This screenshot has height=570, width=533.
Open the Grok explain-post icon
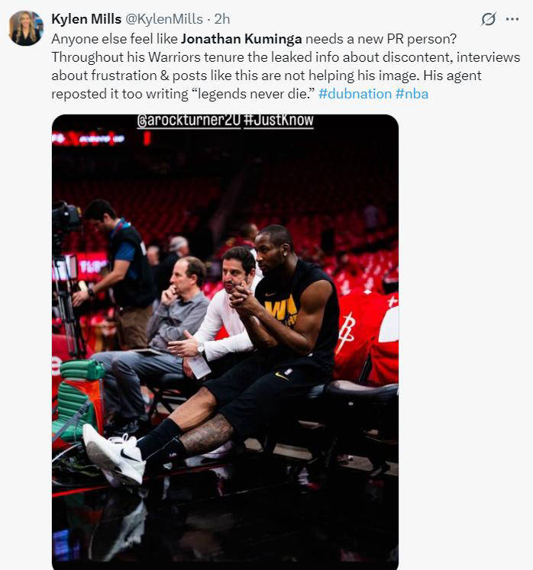pyautogui.click(x=488, y=19)
